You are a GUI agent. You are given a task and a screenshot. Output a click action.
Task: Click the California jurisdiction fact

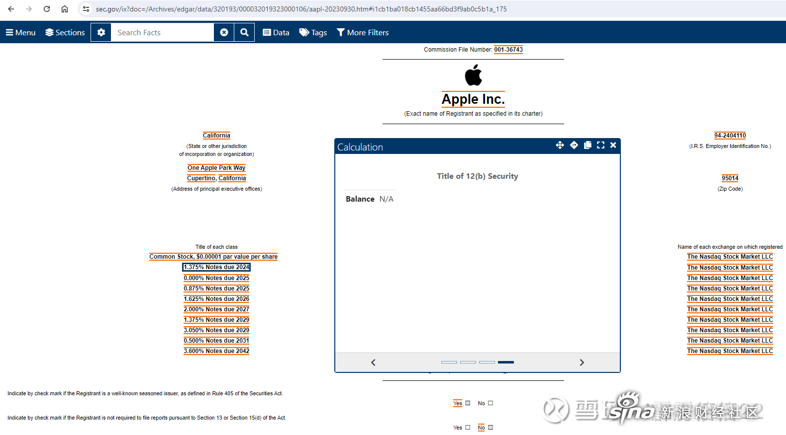pos(216,136)
